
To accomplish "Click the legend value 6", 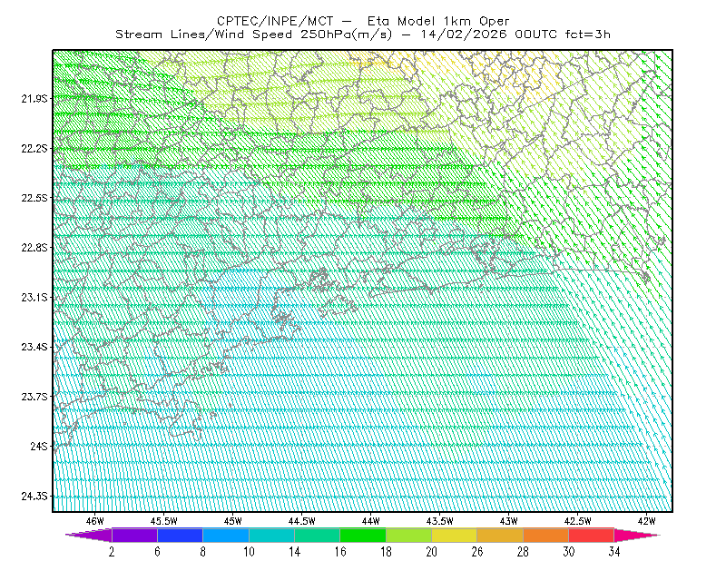I will (x=157, y=552).
